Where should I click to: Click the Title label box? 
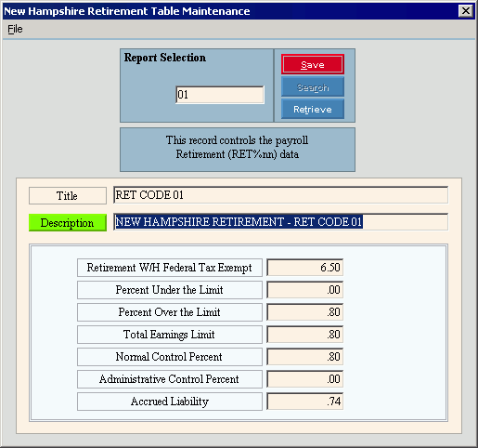[x=68, y=195]
